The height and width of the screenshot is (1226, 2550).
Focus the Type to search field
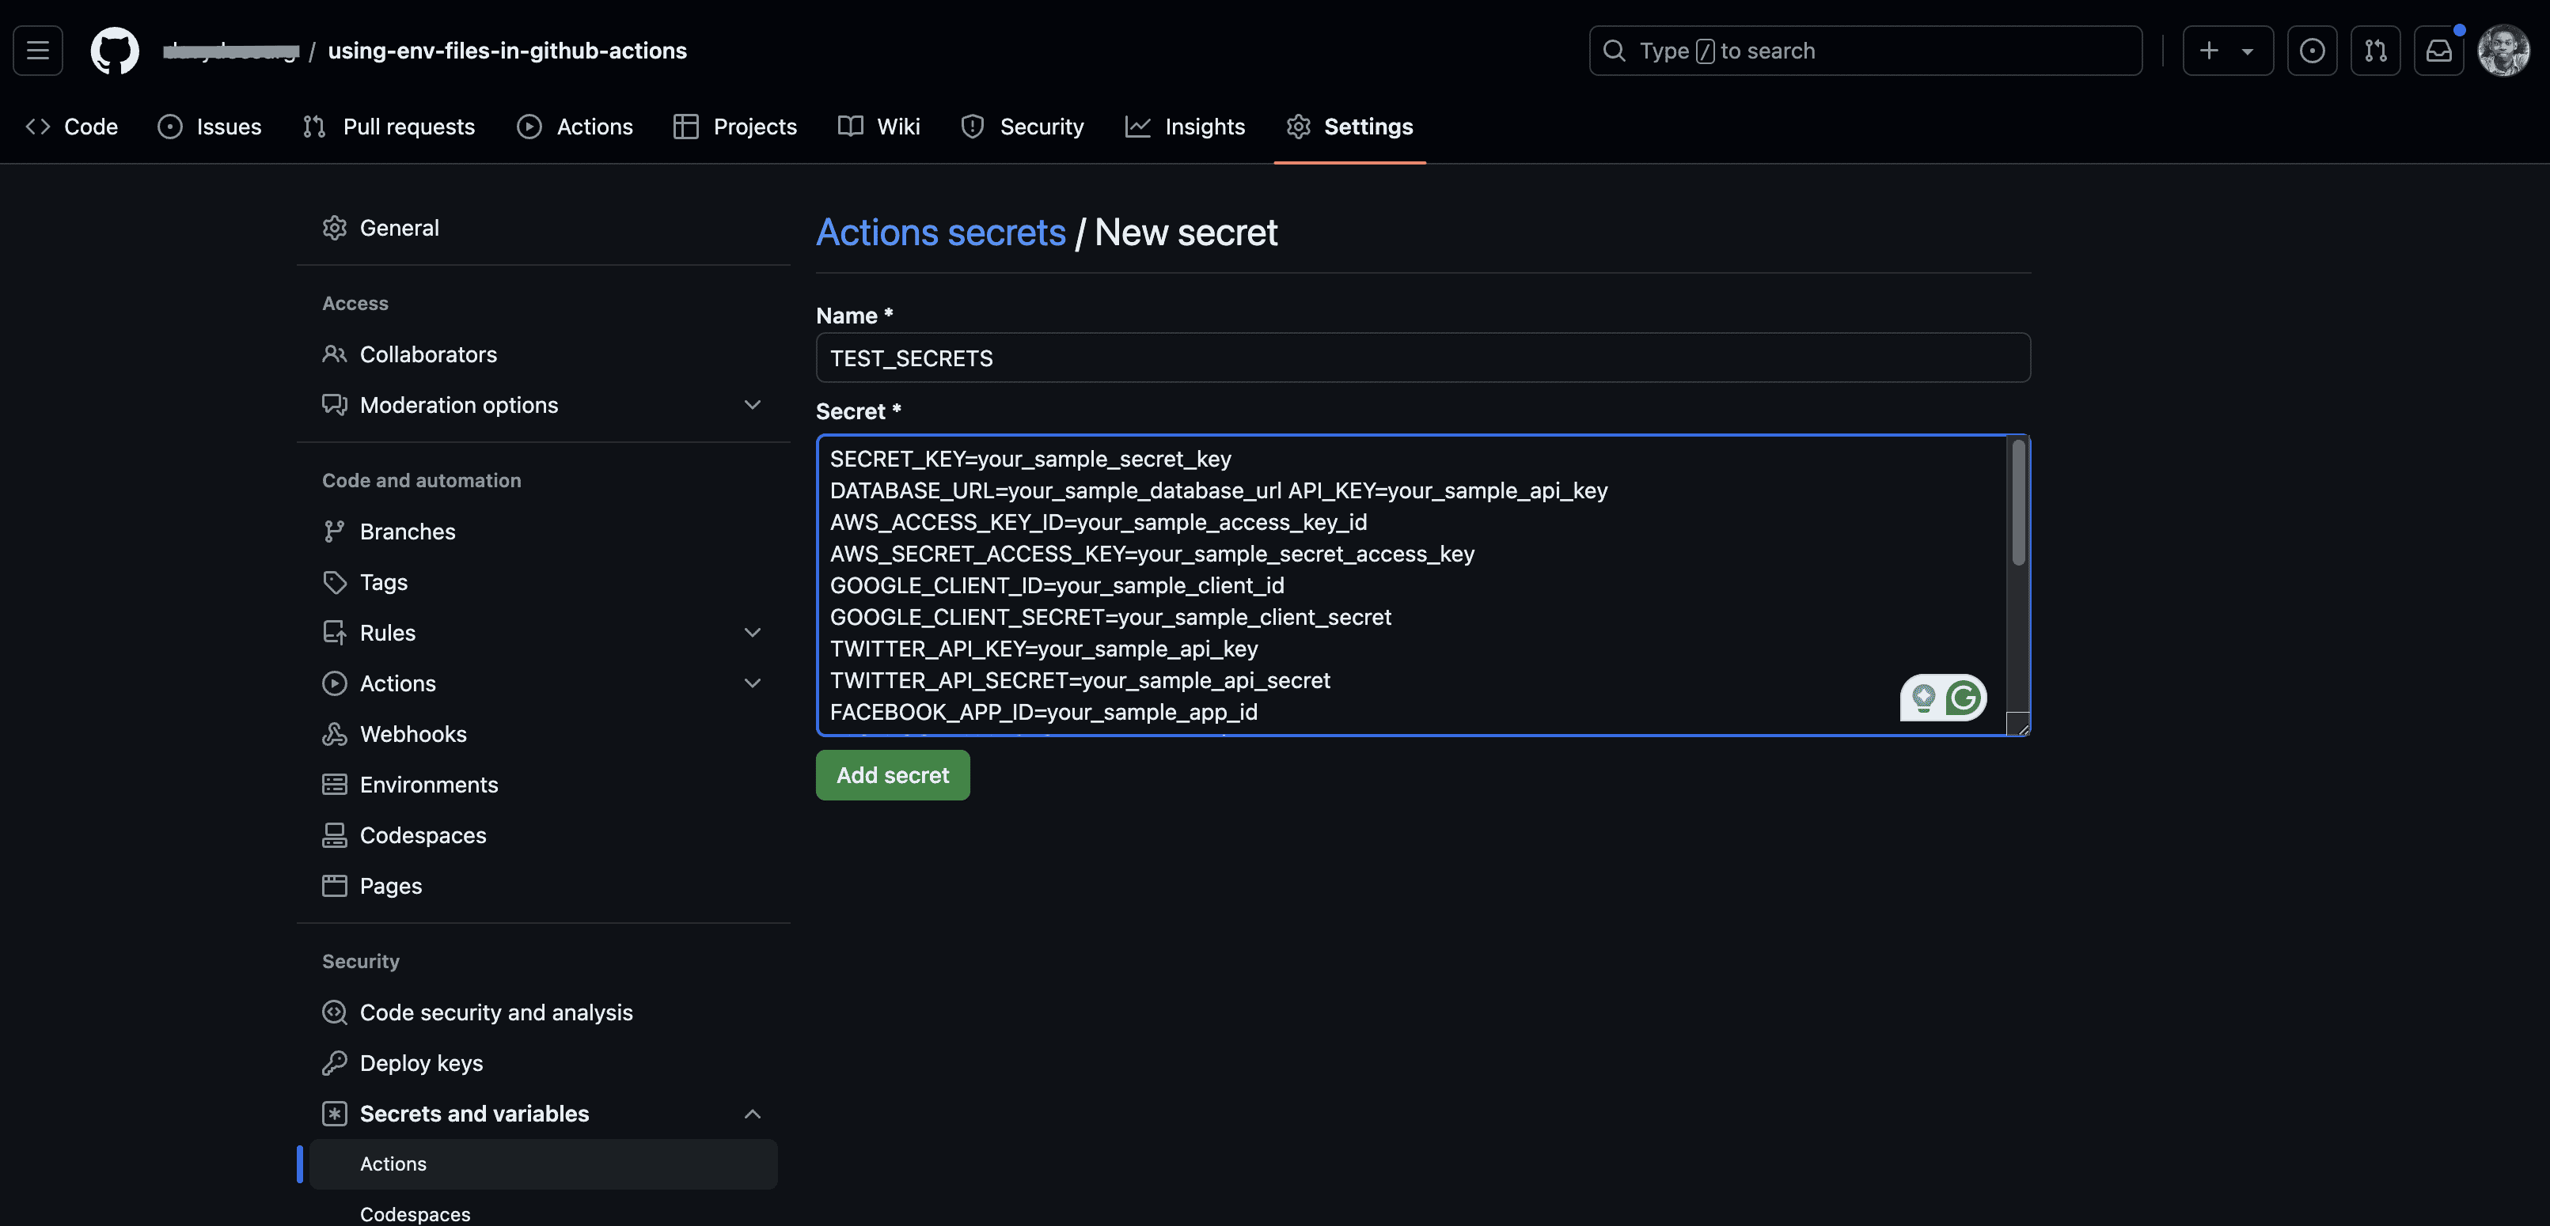(x=1865, y=51)
